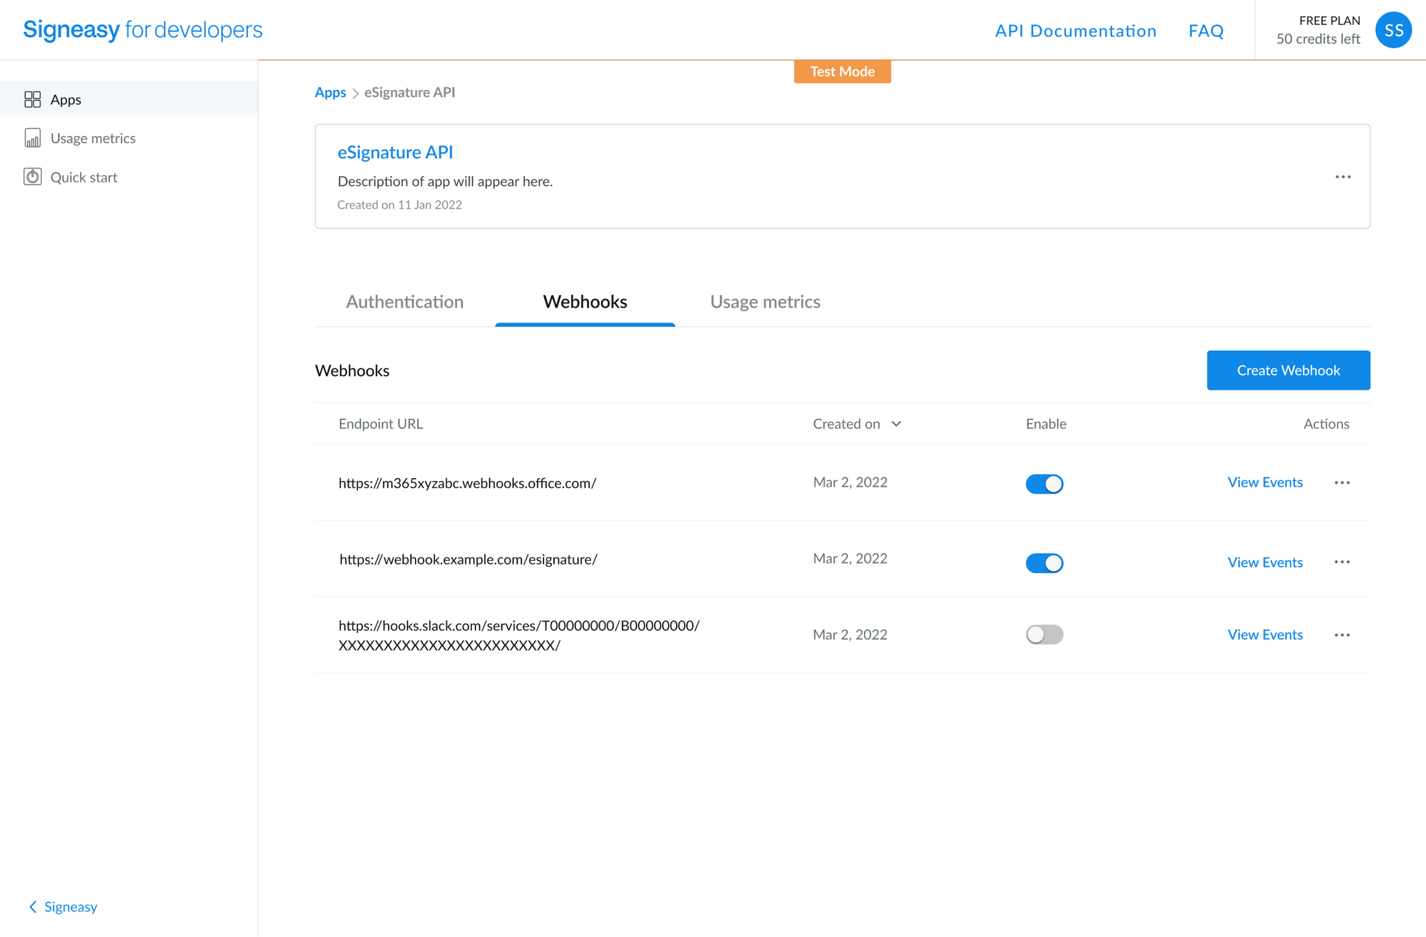Image resolution: width=1426 pixels, height=937 pixels.
Task: Enable the hooks.slack.com webhook
Action: pyautogui.click(x=1044, y=634)
